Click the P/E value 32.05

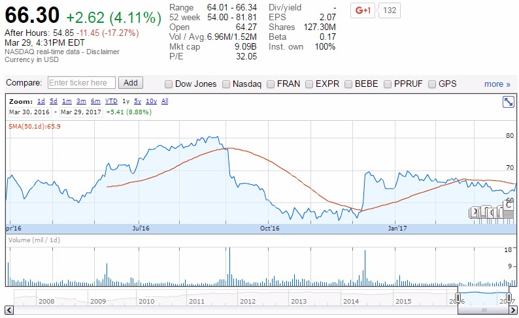[246, 57]
